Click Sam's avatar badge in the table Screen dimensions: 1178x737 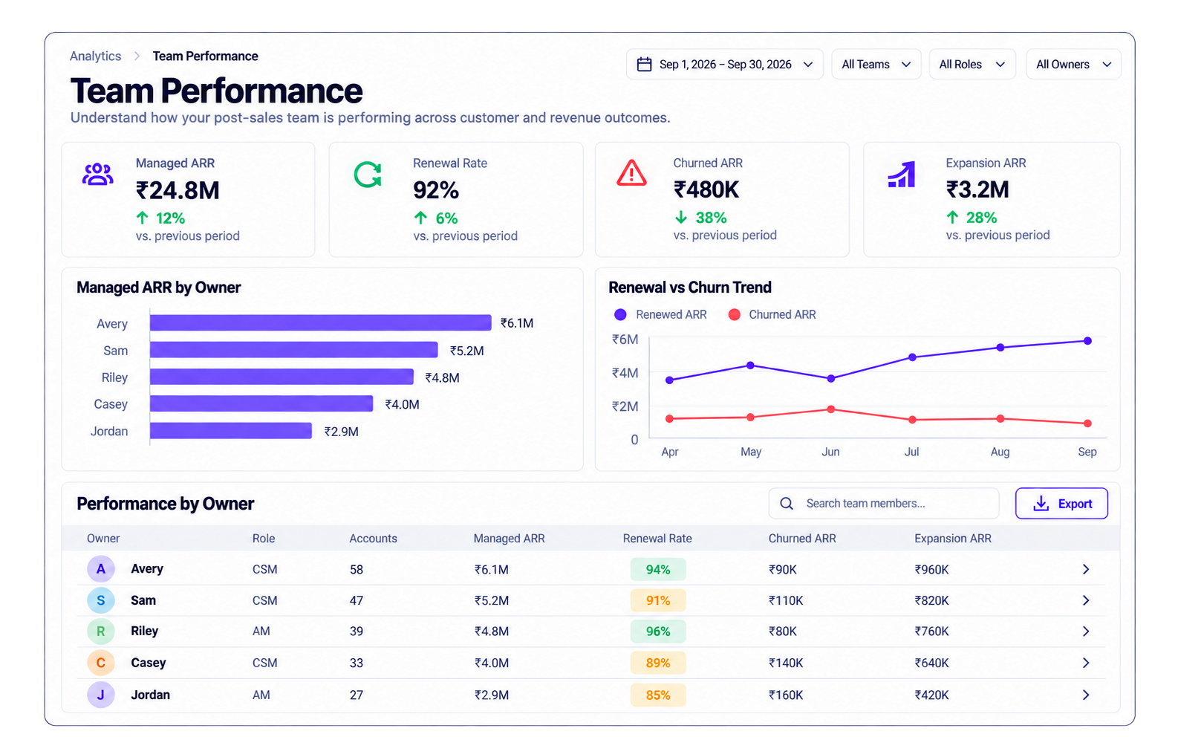click(101, 600)
